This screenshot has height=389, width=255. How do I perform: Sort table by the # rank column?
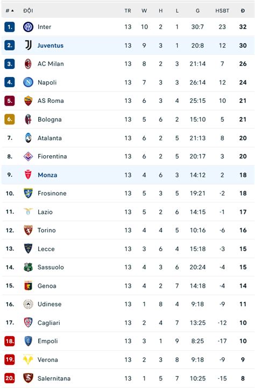pos(10,11)
